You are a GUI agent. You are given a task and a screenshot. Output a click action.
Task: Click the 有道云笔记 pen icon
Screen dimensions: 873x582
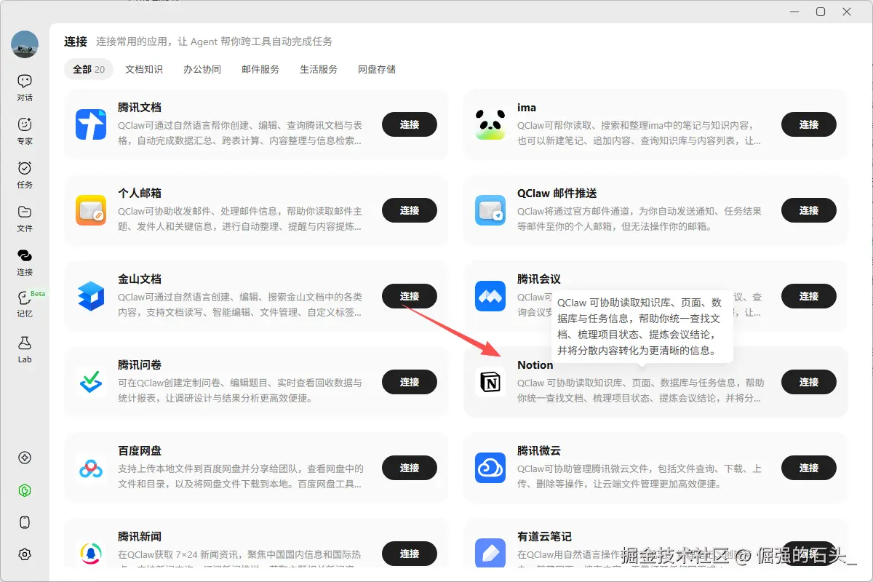490,554
